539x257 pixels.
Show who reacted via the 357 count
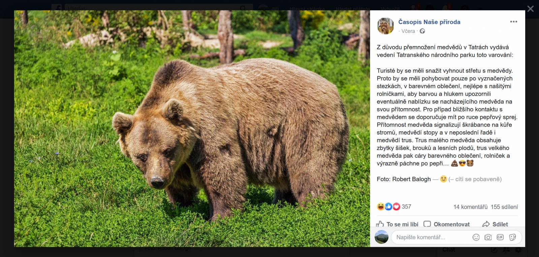(x=406, y=207)
